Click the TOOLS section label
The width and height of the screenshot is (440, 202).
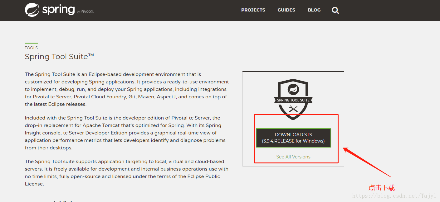[x=31, y=48]
